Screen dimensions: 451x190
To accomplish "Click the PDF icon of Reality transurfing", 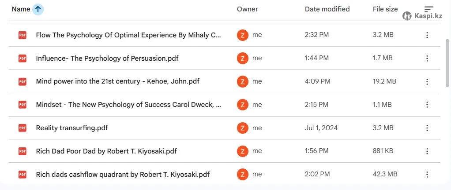I will [23, 128].
